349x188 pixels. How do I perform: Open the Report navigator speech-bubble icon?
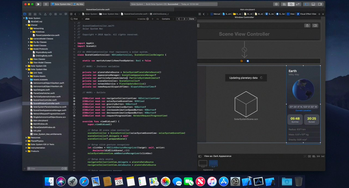(66, 14)
